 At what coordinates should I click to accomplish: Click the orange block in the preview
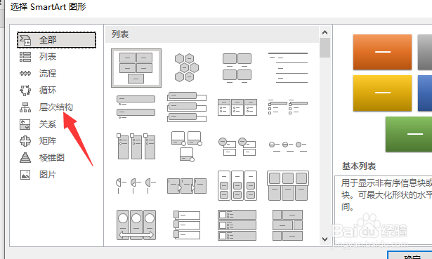click(382, 52)
